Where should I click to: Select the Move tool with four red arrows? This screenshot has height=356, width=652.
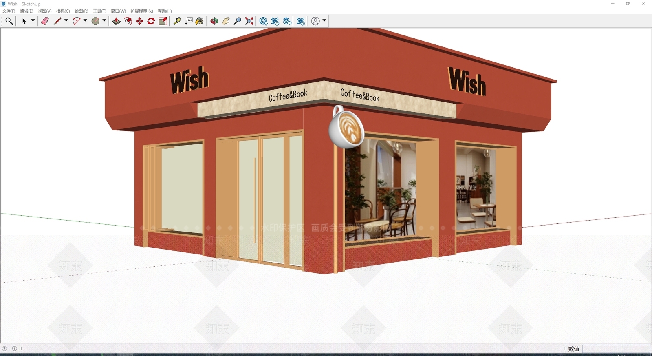tap(139, 21)
